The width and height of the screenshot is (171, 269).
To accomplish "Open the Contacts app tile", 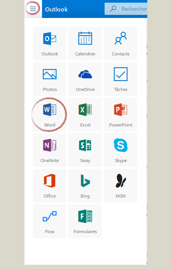I will [121, 44].
